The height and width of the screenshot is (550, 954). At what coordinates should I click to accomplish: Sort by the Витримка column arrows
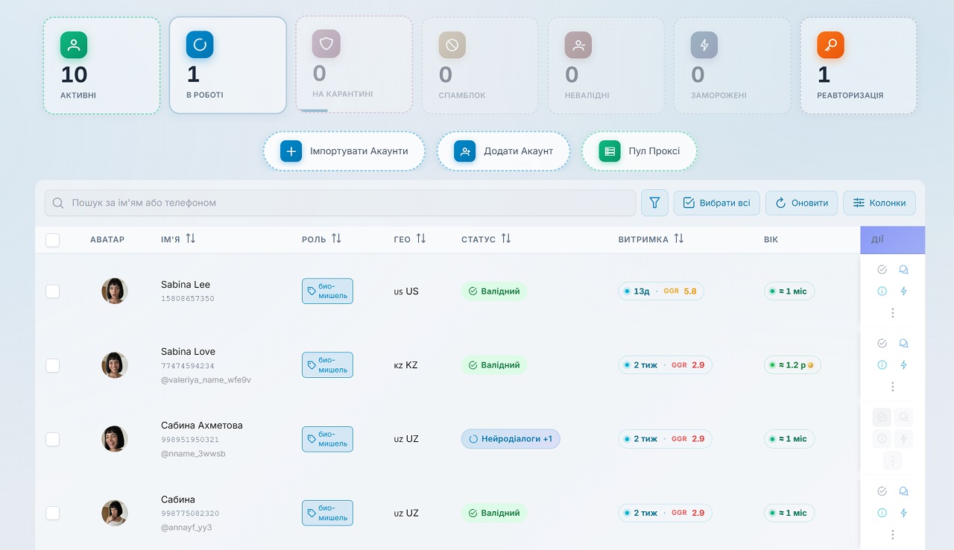tap(679, 238)
